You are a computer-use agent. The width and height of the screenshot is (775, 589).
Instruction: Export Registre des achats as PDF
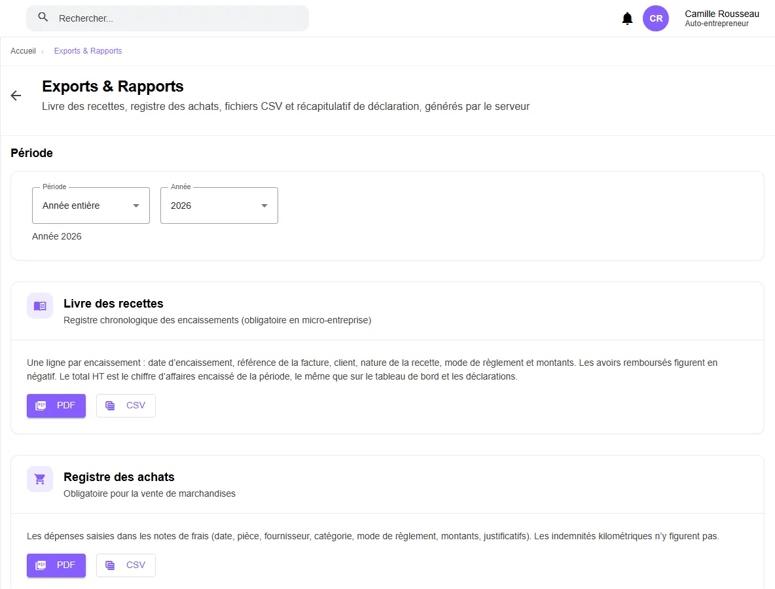tap(56, 565)
